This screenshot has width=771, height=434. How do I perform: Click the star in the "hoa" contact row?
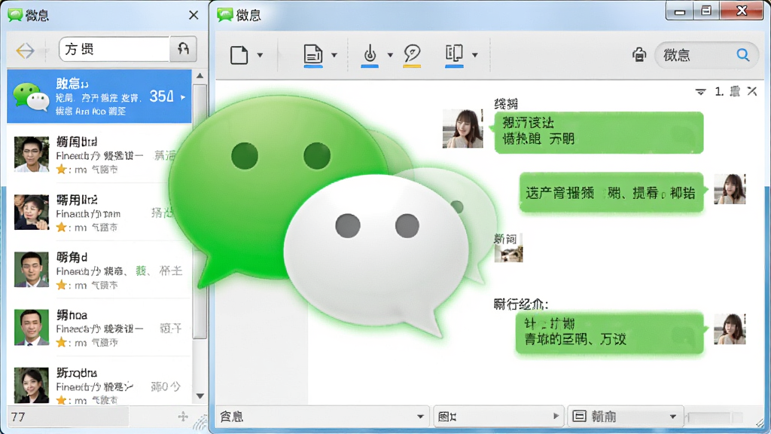[x=62, y=343]
